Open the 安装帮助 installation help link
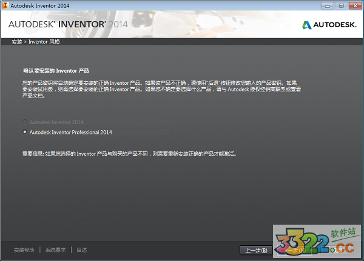This screenshot has width=364, height=261. click(x=24, y=250)
